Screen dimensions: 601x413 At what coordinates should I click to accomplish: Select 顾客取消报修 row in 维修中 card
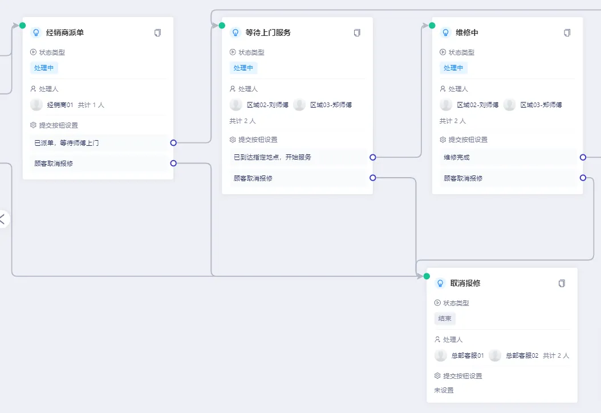click(507, 178)
